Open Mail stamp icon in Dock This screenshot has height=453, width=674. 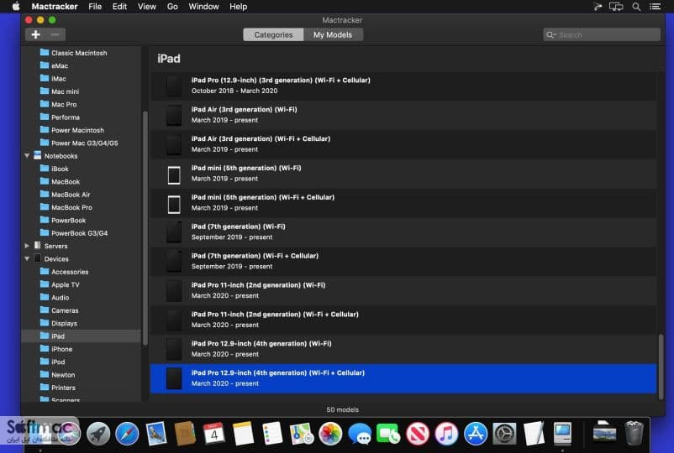click(x=156, y=433)
